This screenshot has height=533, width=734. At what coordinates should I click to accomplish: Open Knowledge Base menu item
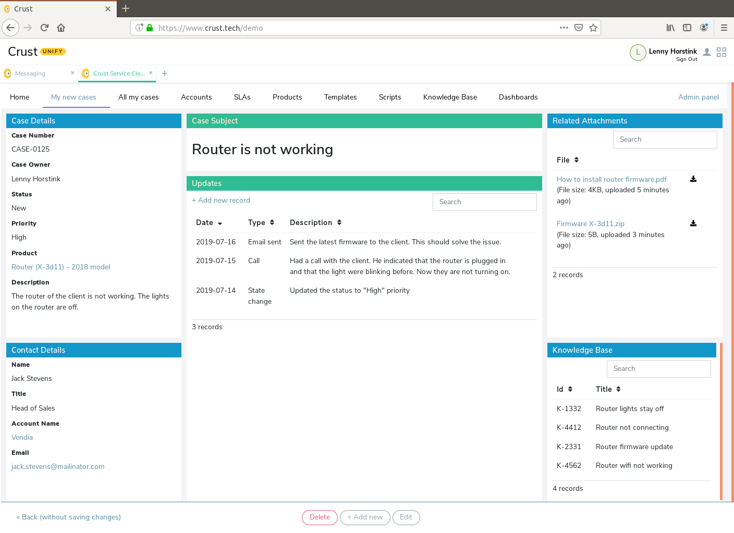450,97
